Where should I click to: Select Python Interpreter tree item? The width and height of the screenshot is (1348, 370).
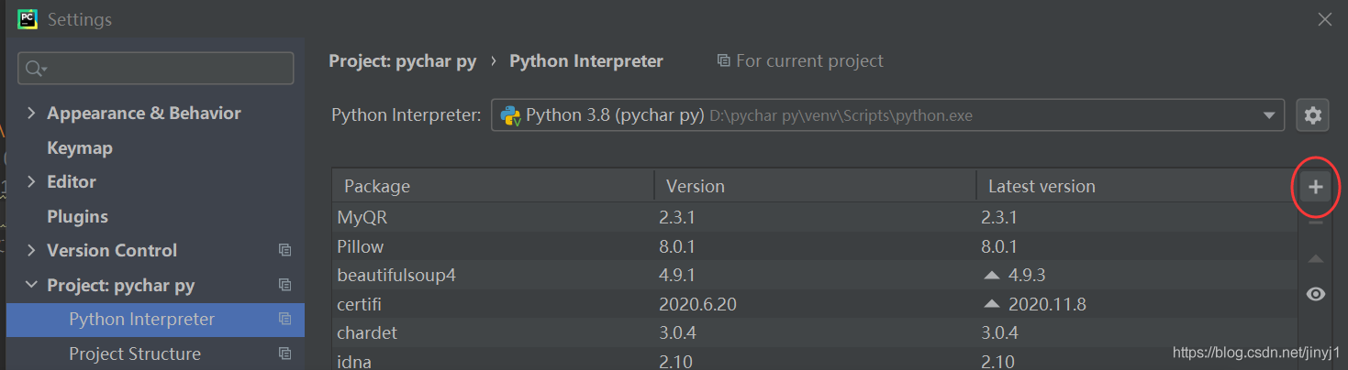point(155,319)
